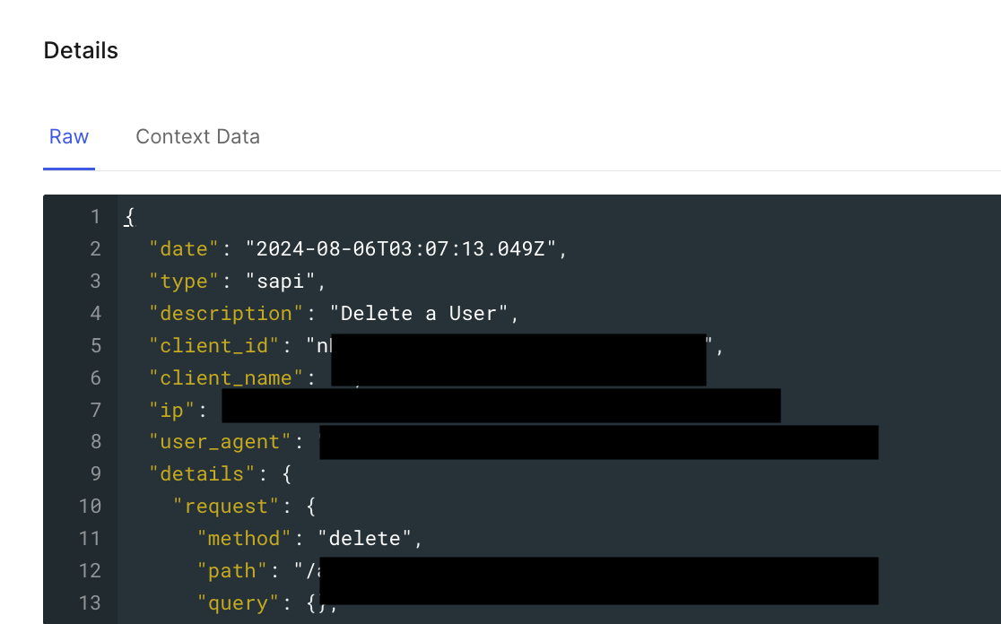
Task: Click the "delete" method value
Action: (x=364, y=539)
